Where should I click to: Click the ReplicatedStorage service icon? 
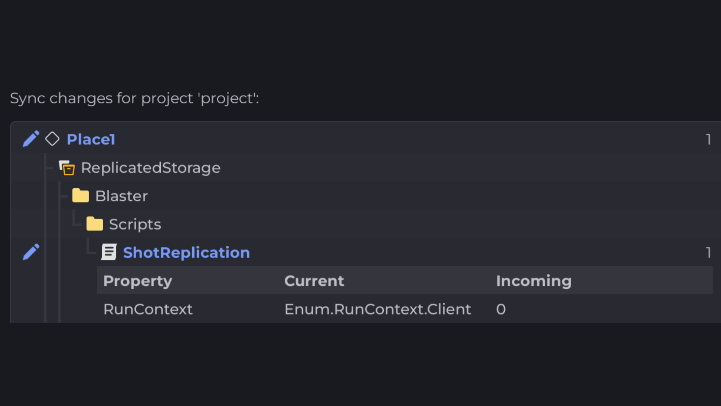(67, 168)
